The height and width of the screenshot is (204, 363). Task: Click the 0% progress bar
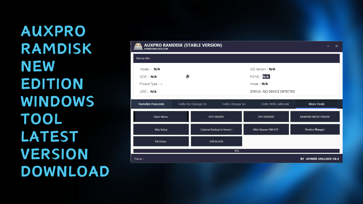pyautogui.click(x=237, y=151)
